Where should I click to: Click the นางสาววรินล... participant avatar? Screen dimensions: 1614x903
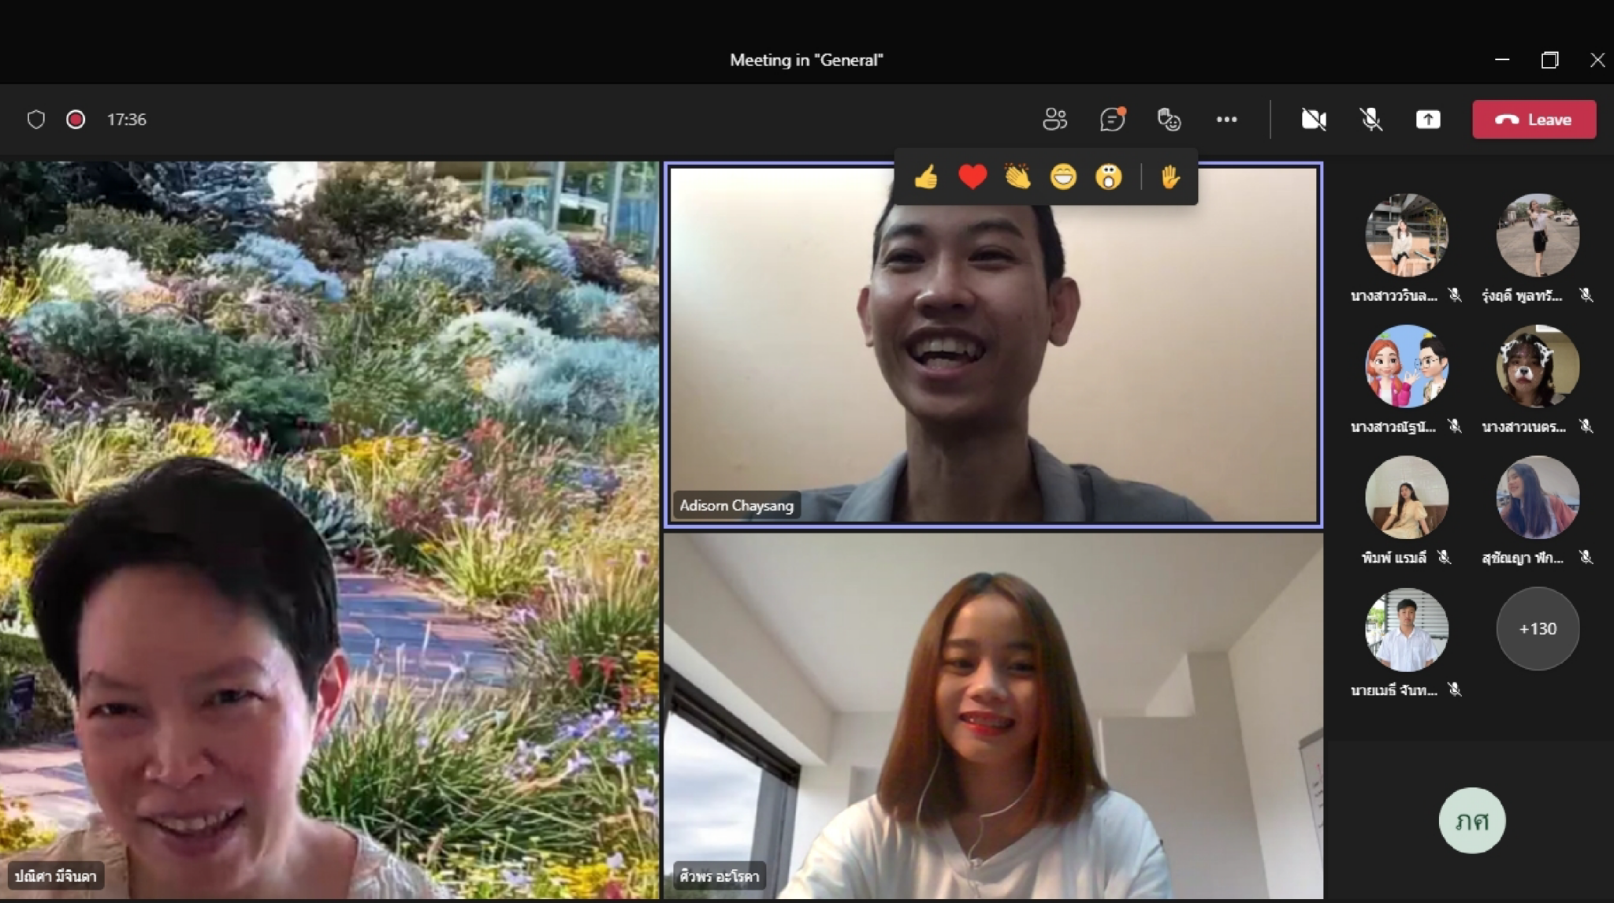click(1407, 235)
